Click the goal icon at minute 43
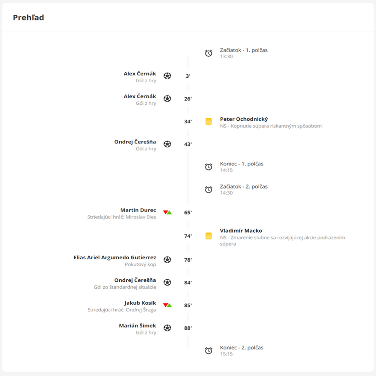The height and width of the screenshot is (376, 376). [167, 144]
